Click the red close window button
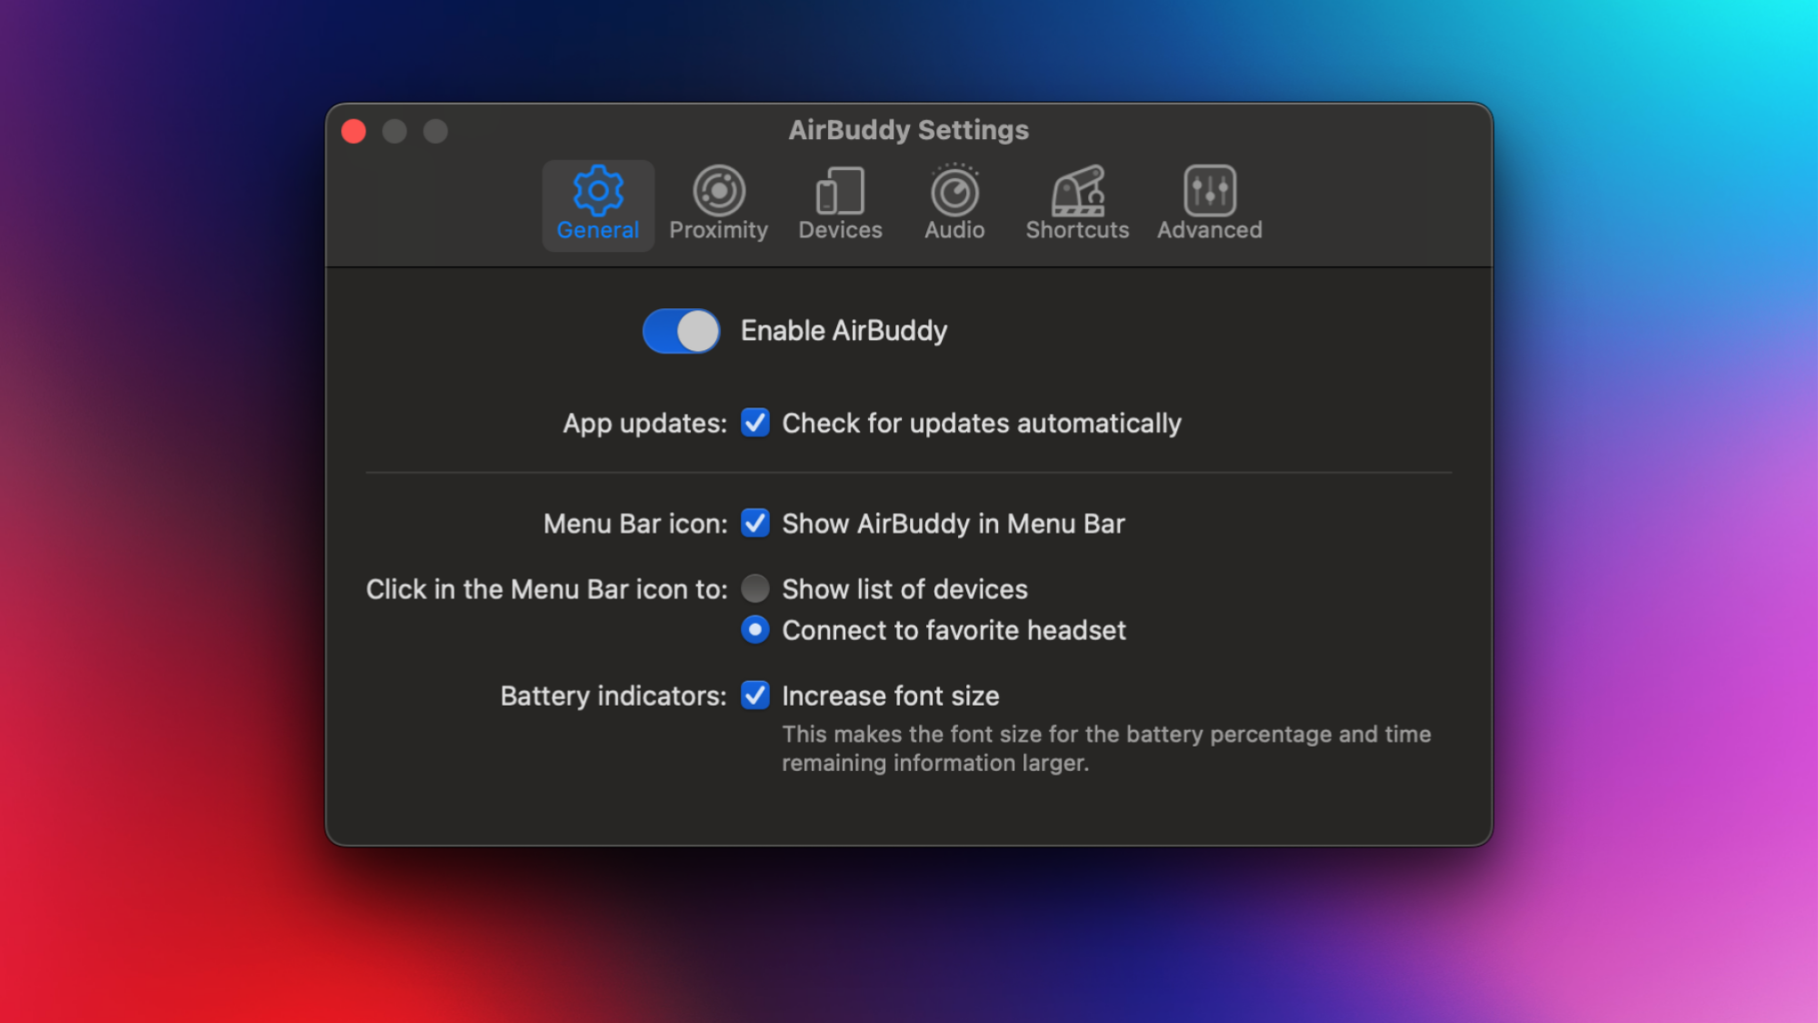The height and width of the screenshot is (1023, 1818). click(x=355, y=131)
